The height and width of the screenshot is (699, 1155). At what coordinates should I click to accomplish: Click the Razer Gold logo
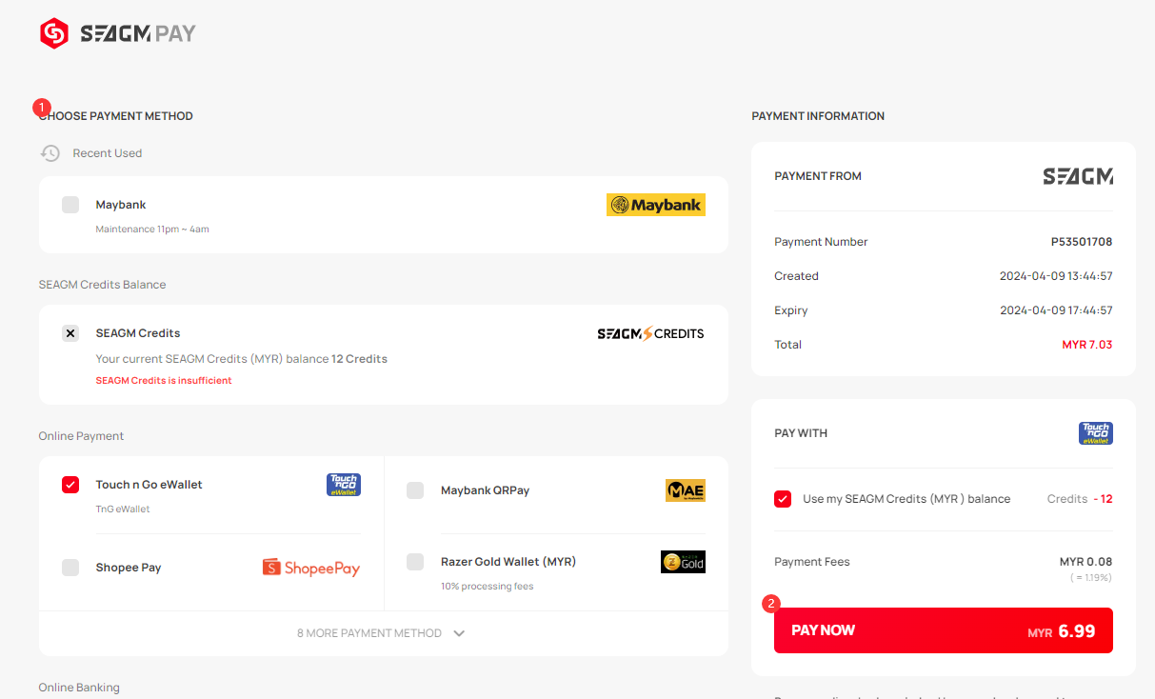[683, 562]
